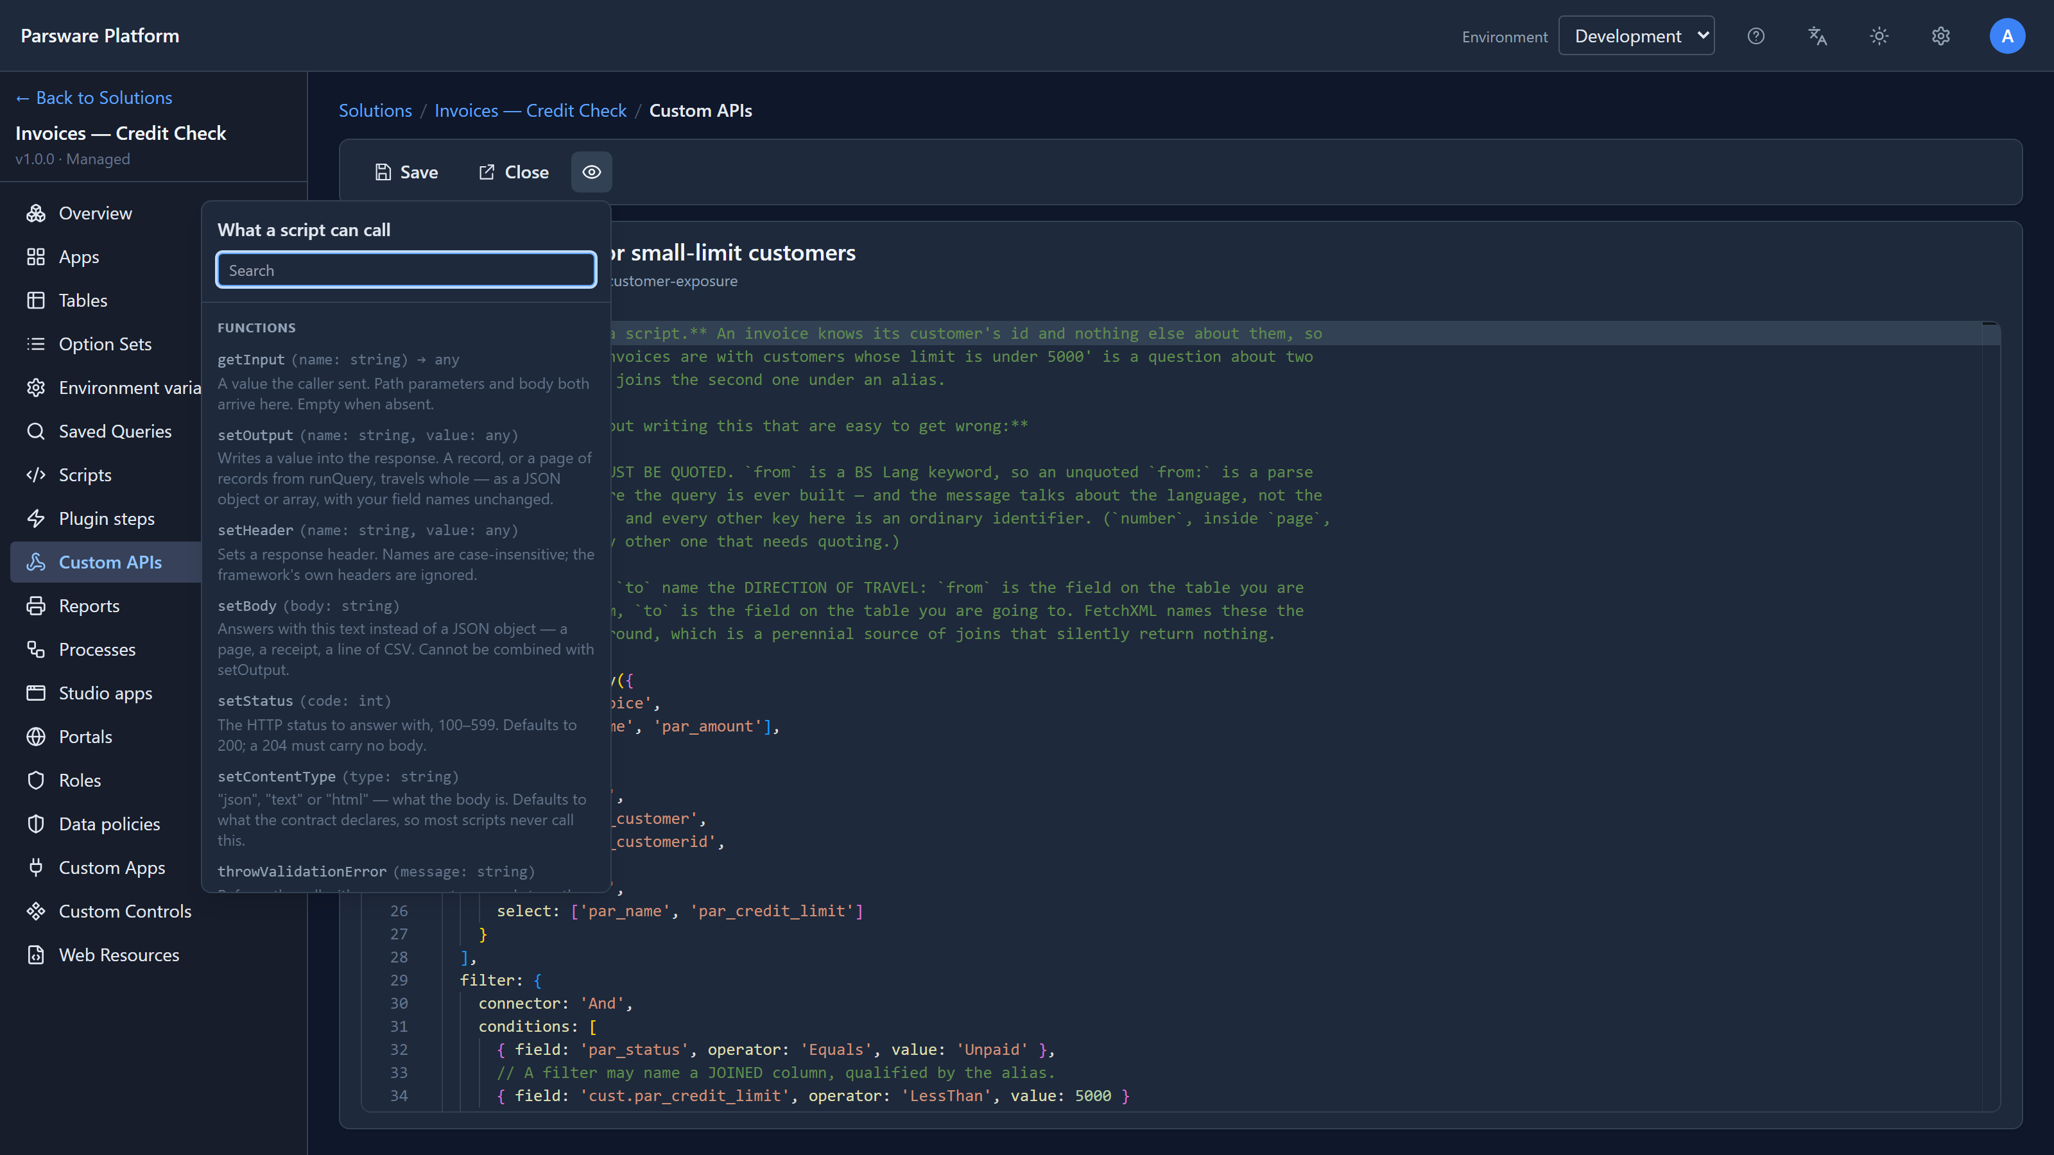Go back to Solutions link

94,98
